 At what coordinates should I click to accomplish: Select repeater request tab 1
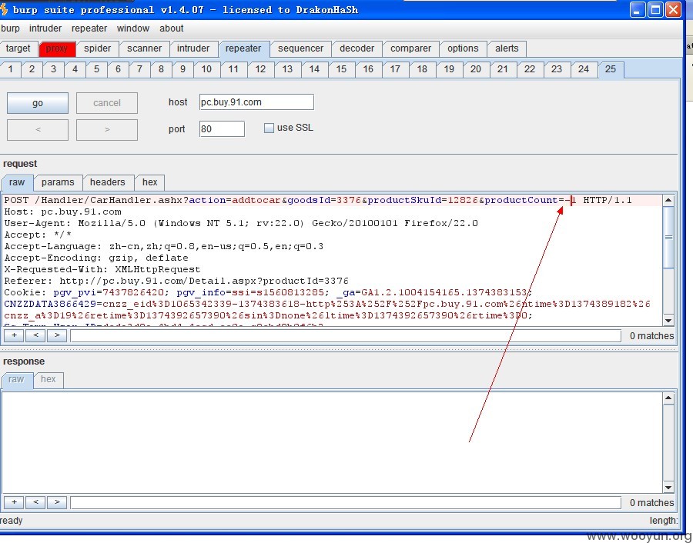10,69
